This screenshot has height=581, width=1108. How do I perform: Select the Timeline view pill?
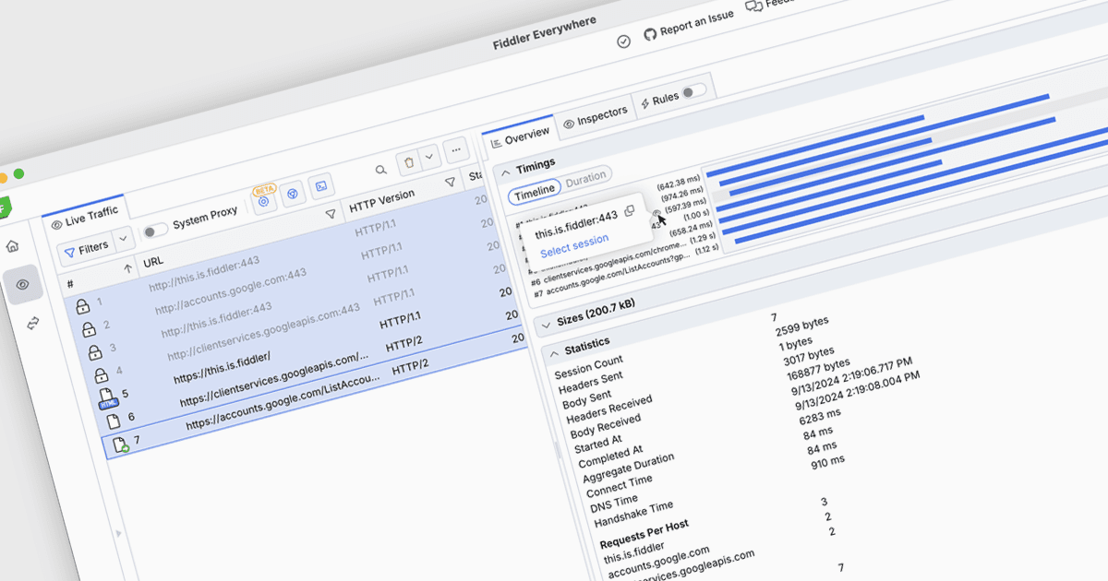pos(535,189)
